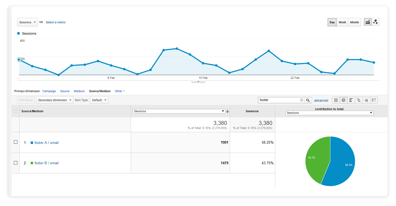Set primary dimension to Source
The width and height of the screenshot is (396, 206).
pyautogui.click(x=65, y=91)
